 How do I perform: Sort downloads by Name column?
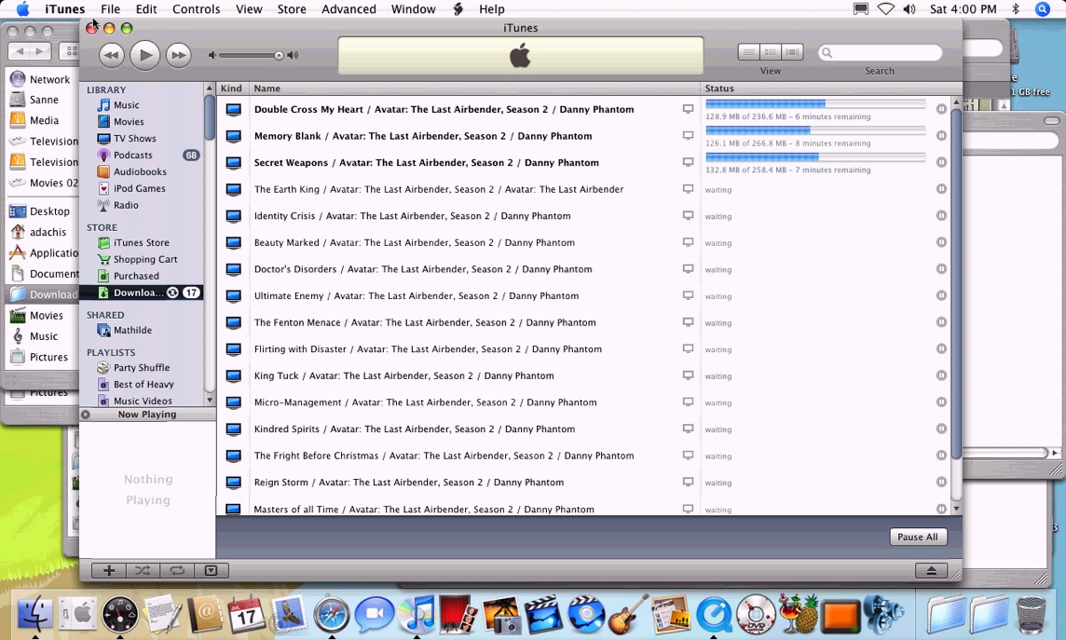(474, 89)
